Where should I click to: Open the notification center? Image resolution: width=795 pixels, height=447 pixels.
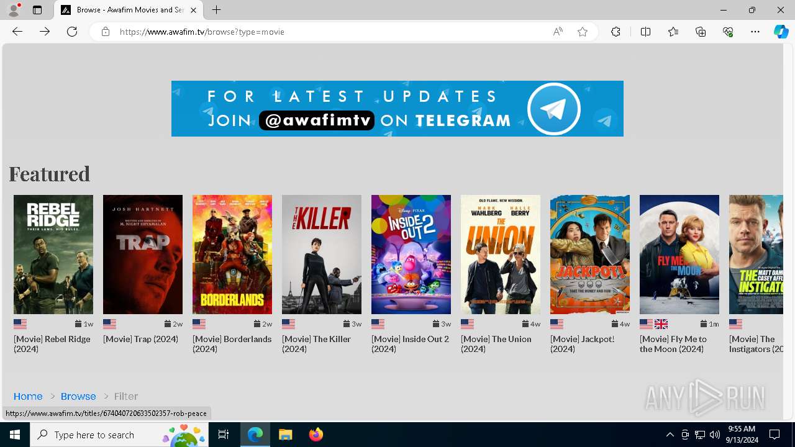[775, 435]
